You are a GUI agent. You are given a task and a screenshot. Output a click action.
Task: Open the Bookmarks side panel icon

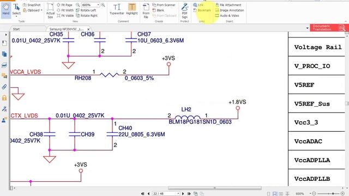coord(4,43)
